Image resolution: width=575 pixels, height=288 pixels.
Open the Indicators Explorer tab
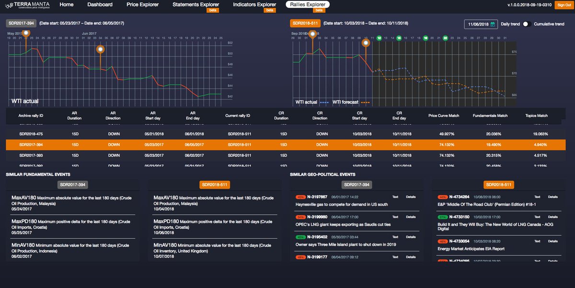pyautogui.click(x=254, y=5)
